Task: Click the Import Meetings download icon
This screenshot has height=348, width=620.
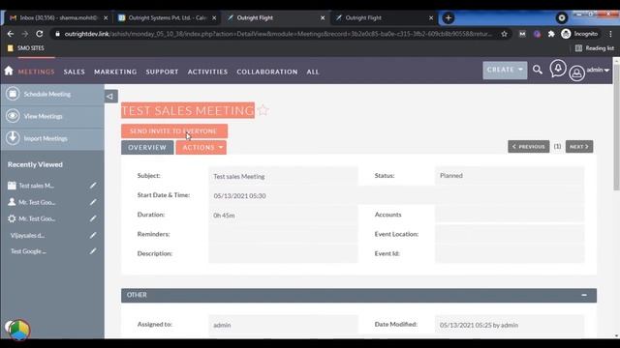Action: coord(13,137)
